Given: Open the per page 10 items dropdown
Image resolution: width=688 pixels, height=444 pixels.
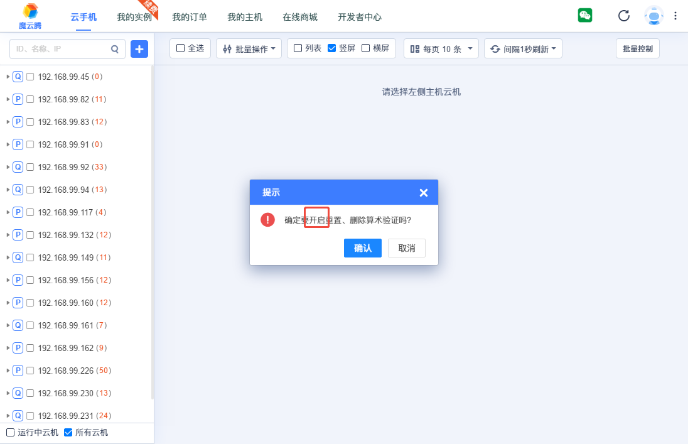Looking at the screenshot, I should (441, 48).
